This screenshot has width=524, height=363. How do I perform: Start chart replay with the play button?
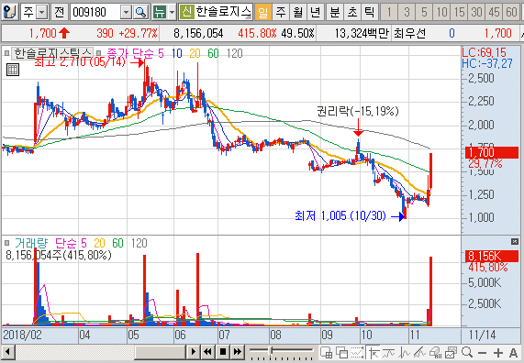point(193,352)
